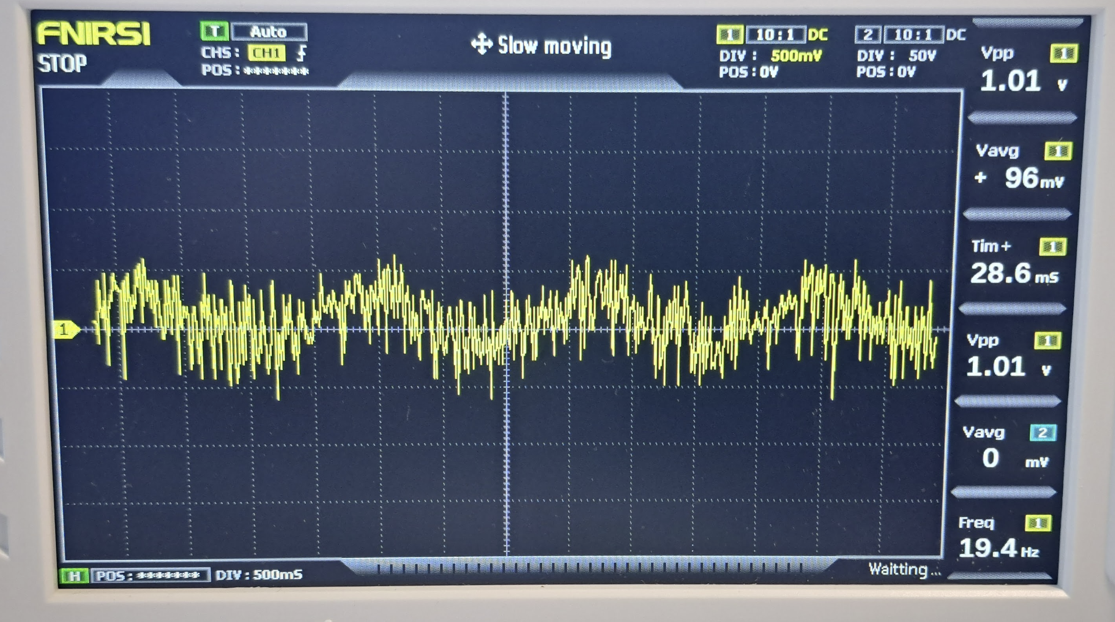Tap the Waitting status text
The width and height of the screenshot is (1115, 622).
(x=904, y=569)
